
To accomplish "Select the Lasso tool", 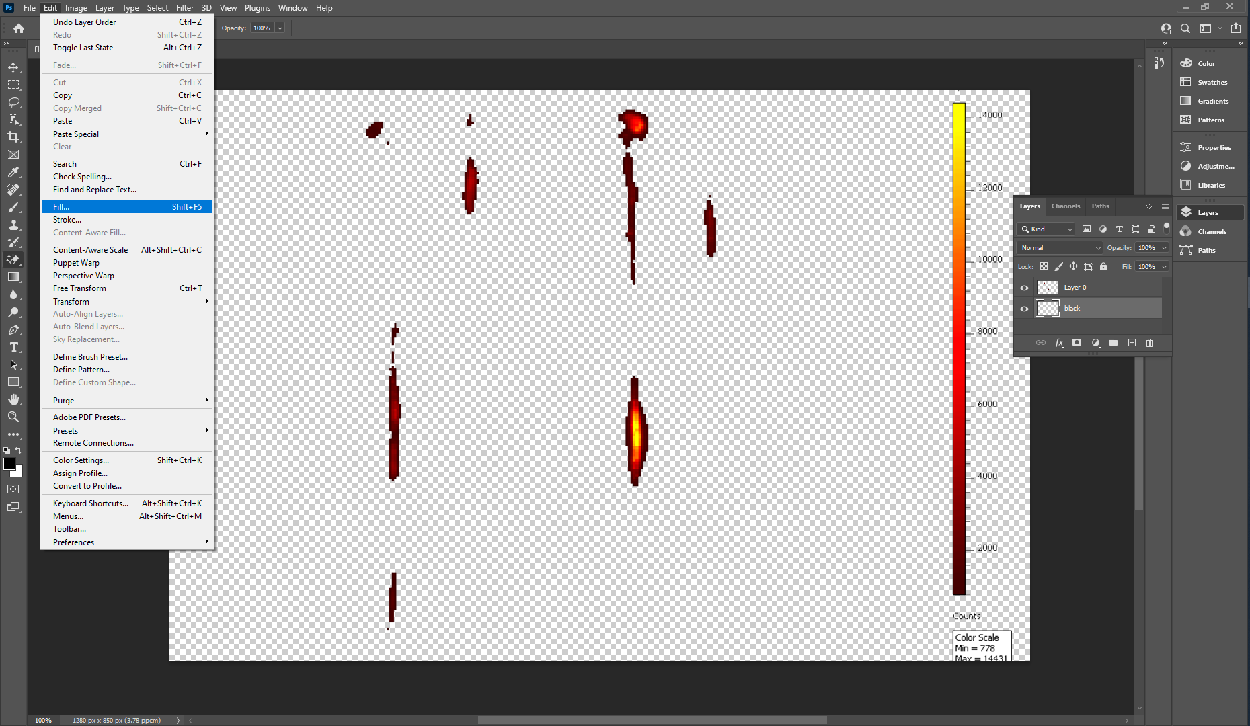I will (x=13, y=102).
